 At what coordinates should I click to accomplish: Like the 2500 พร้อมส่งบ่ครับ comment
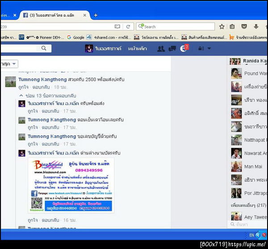point(23,87)
